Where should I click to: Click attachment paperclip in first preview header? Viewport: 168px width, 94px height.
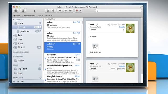click(x=97, y=25)
